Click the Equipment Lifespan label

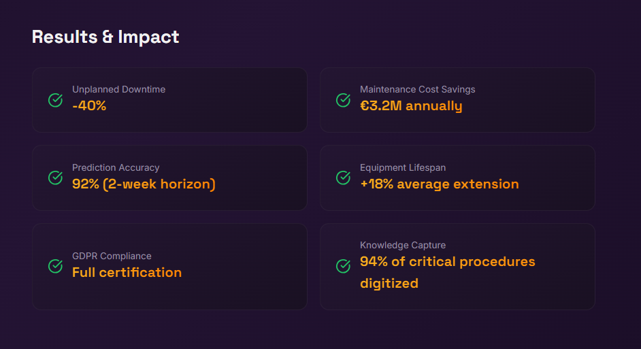tap(403, 167)
